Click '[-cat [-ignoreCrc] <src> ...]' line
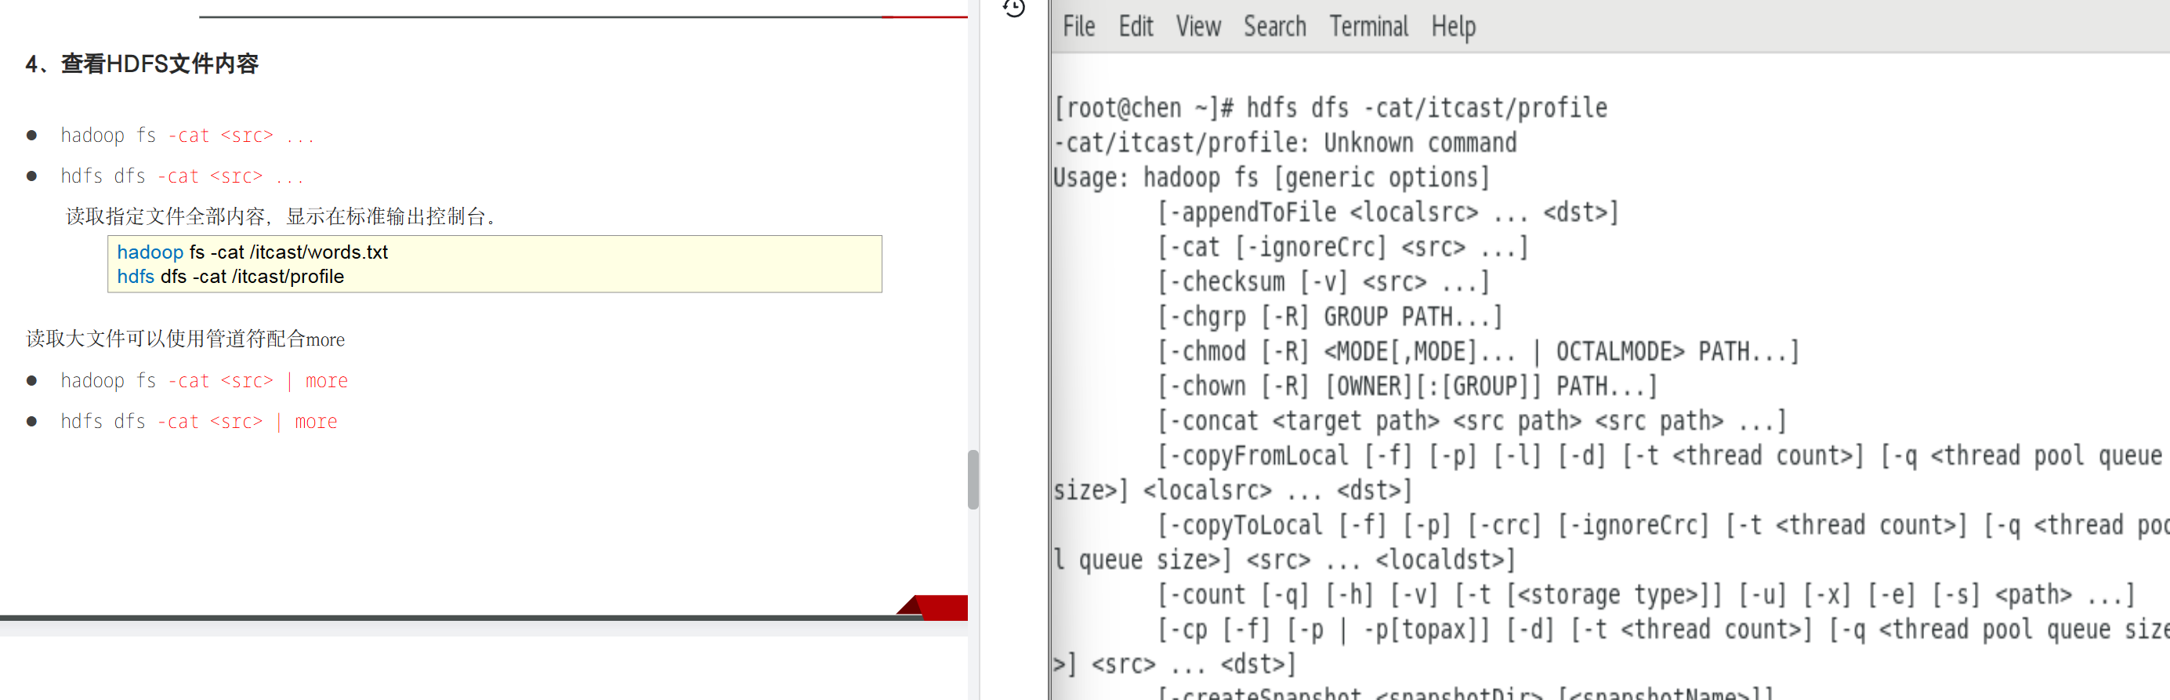 [1342, 248]
